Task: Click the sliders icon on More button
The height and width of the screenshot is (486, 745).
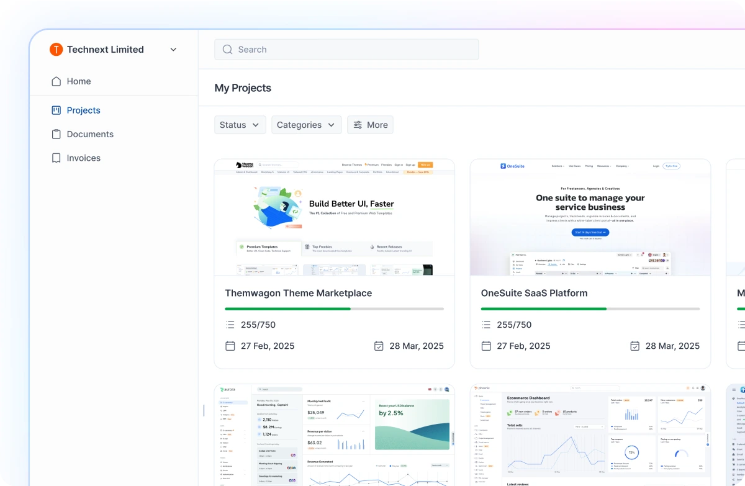Action: [x=358, y=125]
